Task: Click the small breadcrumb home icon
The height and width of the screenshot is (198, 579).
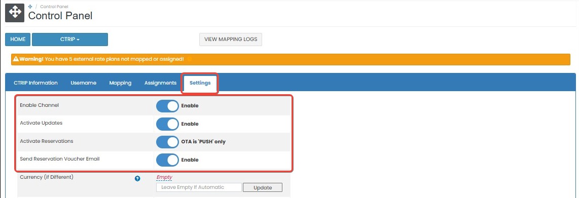Action: [x=30, y=7]
